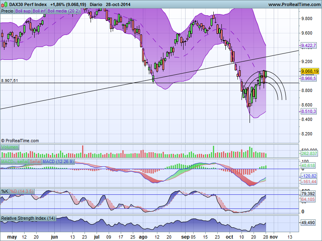Click the 49,490 RSI value tag
This screenshot has width=322, height=241.
308,223
